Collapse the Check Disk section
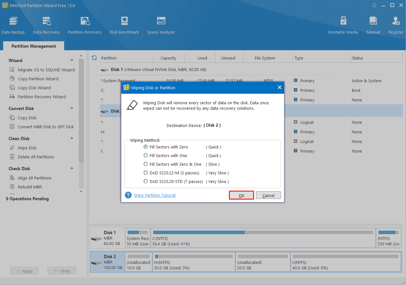The width and height of the screenshot is (406, 285). 72,168
